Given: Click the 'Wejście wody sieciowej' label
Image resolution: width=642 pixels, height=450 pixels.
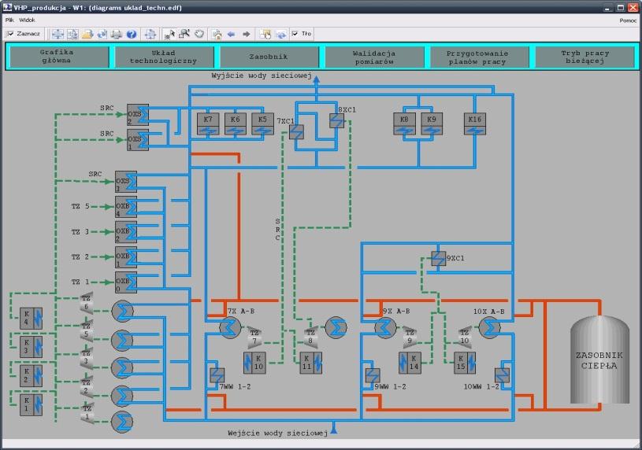Looking at the screenshot, I should [x=277, y=433].
